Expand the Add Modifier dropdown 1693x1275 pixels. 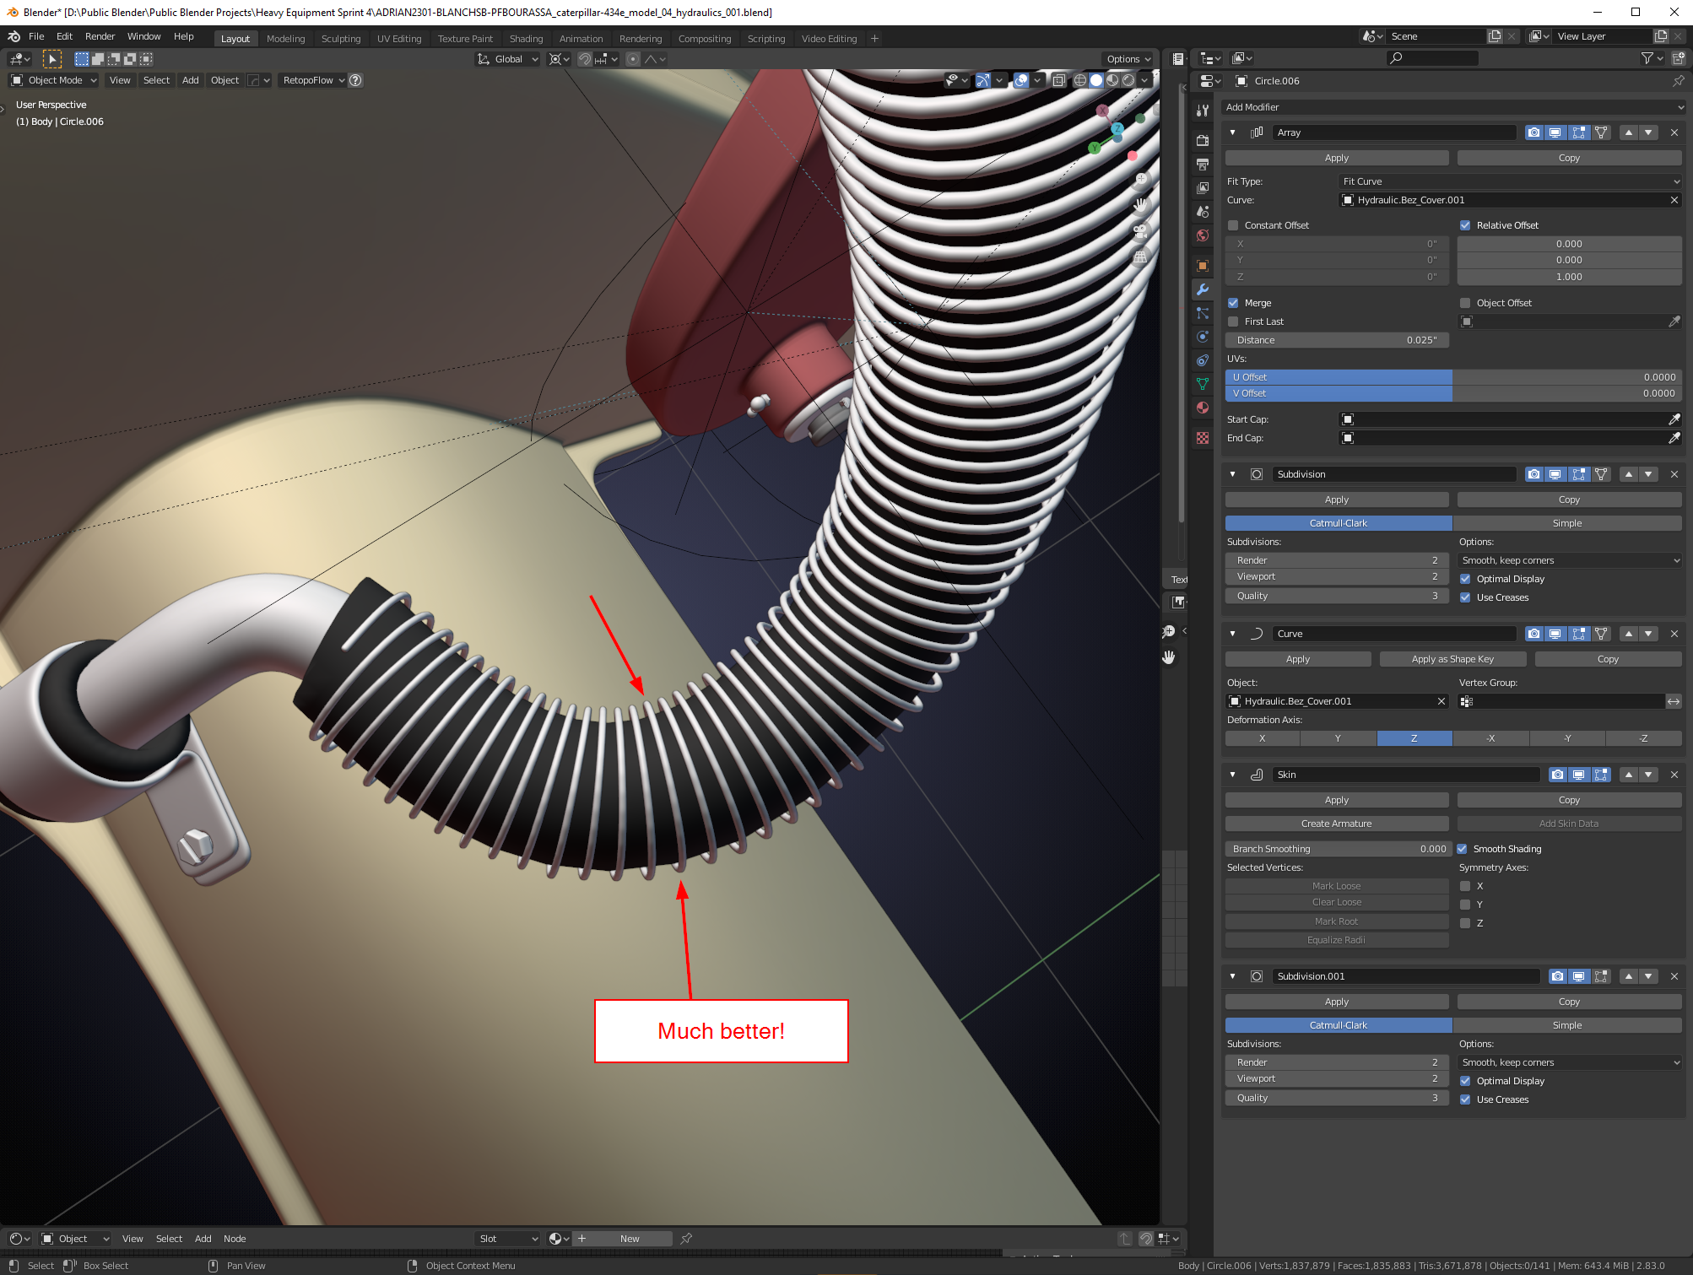(1452, 107)
